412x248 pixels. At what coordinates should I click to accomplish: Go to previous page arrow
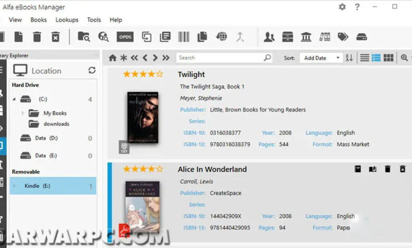[x=145, y=58]
